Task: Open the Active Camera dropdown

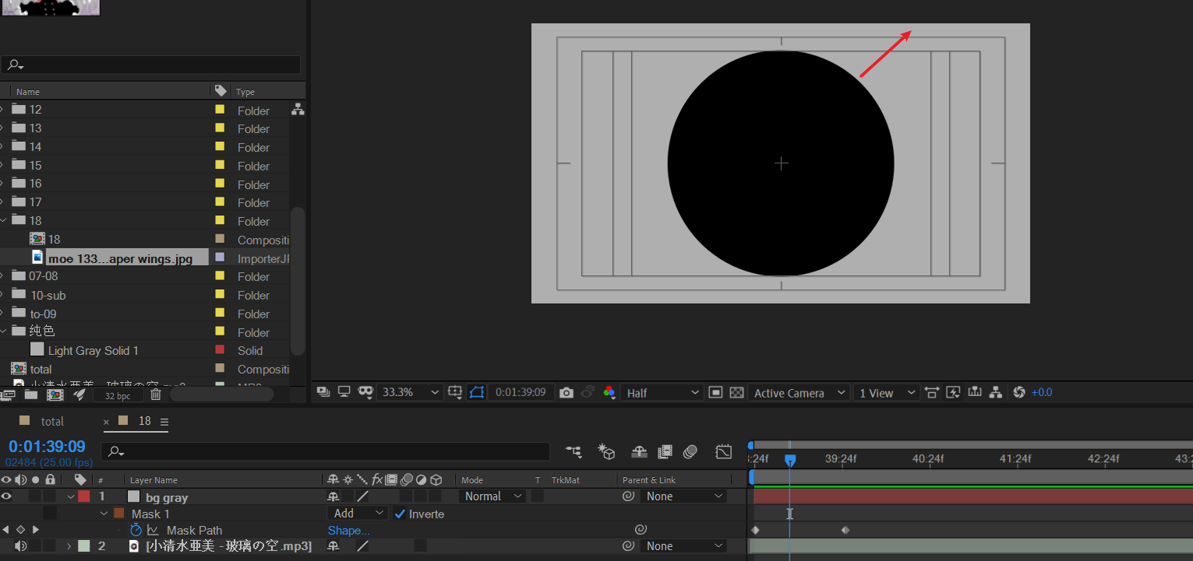Action: [799, 393]
